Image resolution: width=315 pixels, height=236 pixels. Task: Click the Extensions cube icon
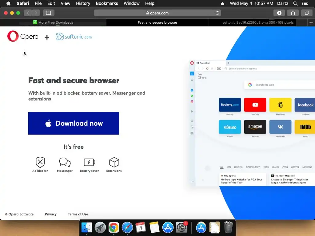(114, 162)
